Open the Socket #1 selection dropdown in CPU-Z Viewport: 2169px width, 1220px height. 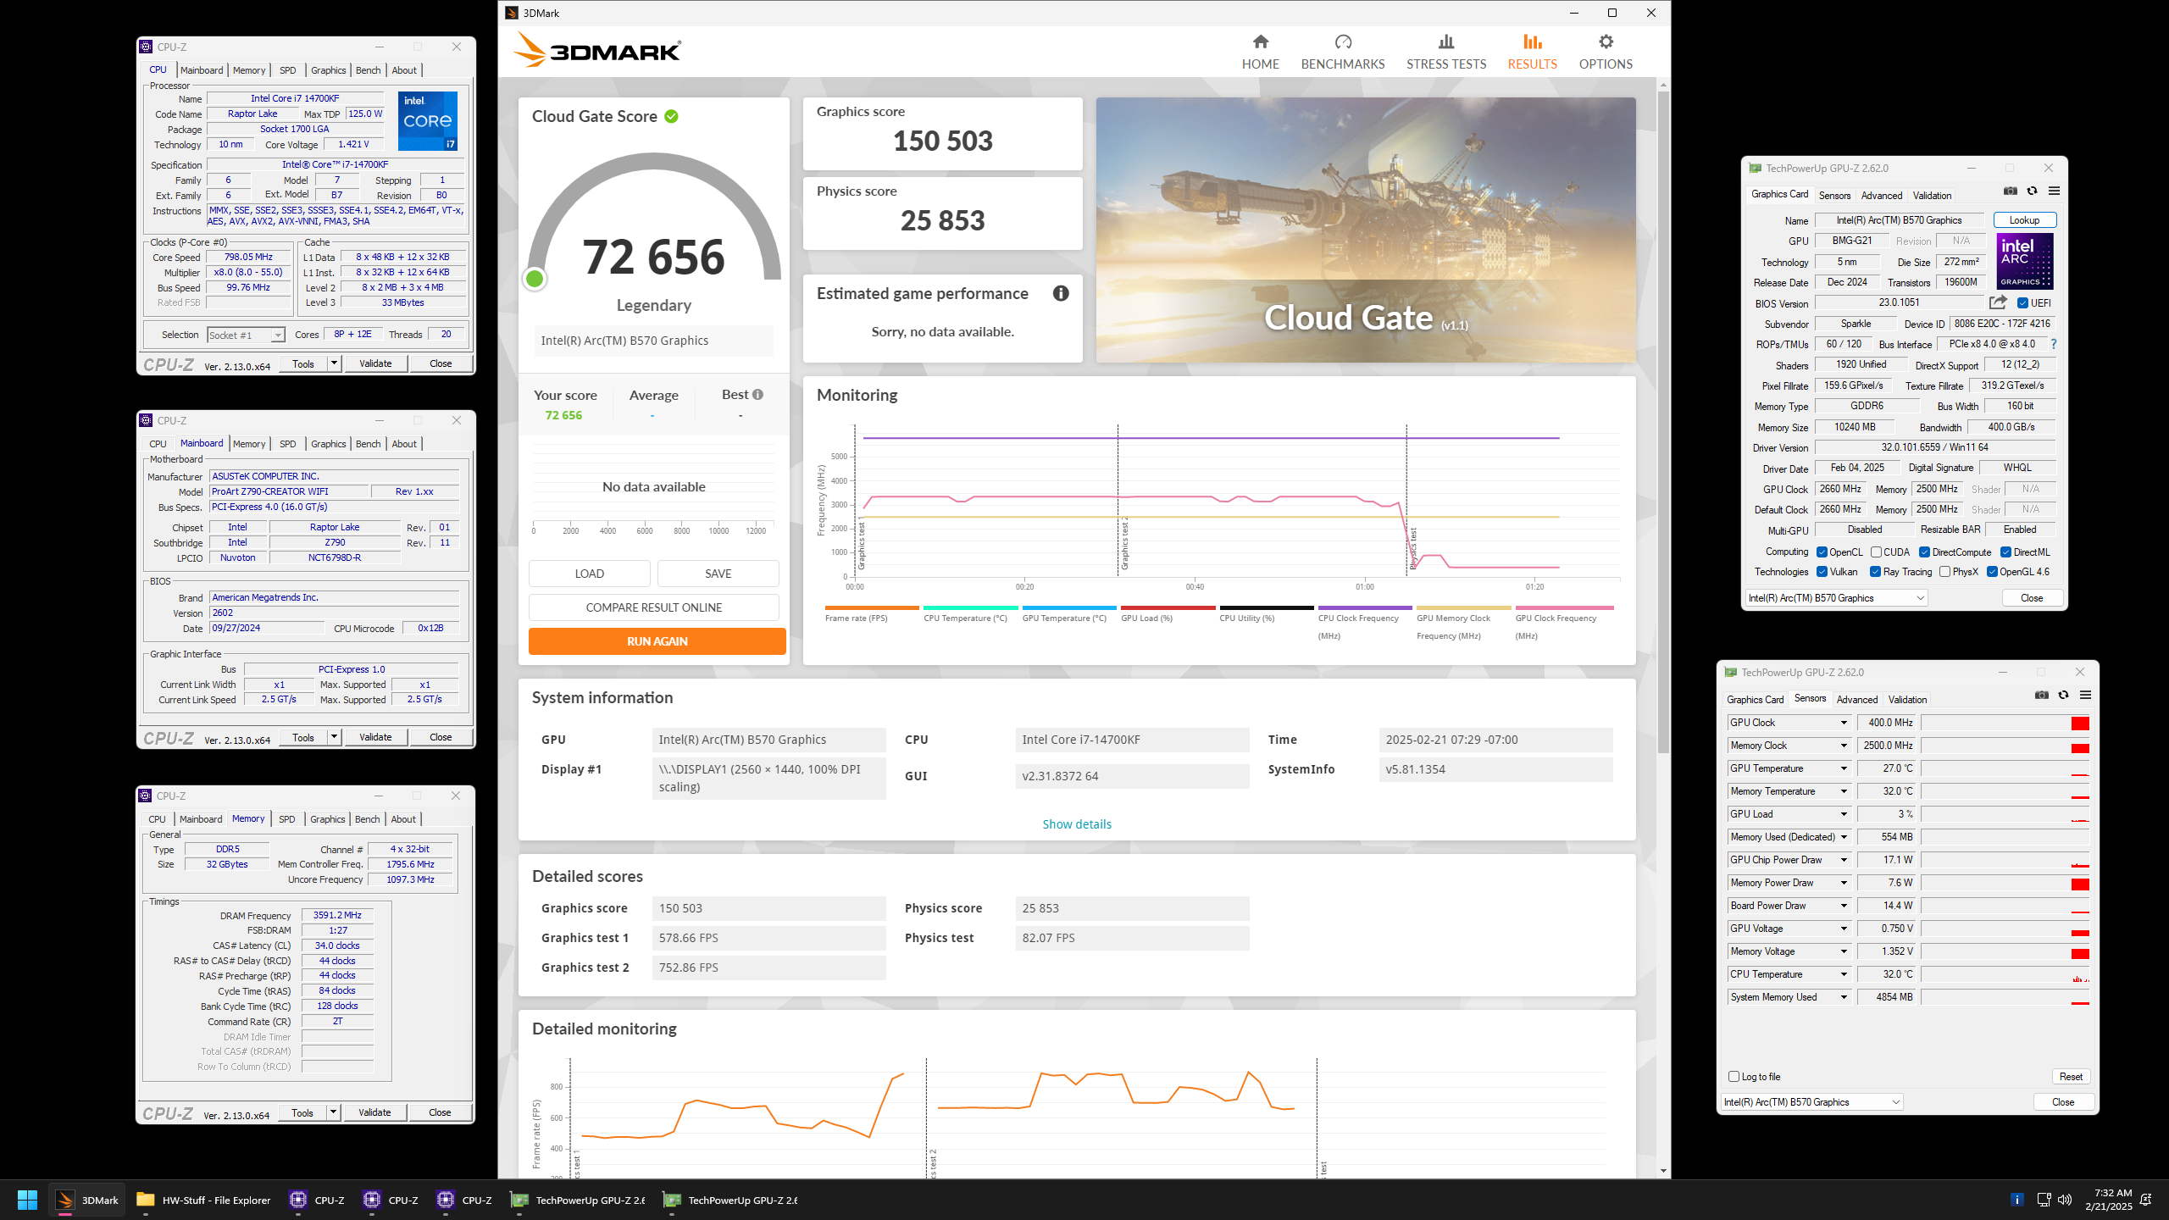(246, 335)
